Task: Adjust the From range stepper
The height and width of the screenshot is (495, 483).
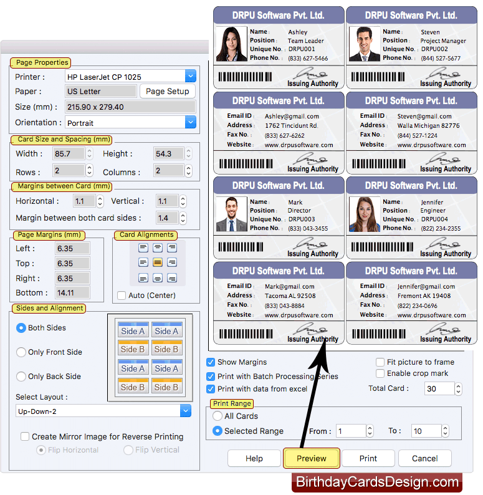Action: pos(370,431)
